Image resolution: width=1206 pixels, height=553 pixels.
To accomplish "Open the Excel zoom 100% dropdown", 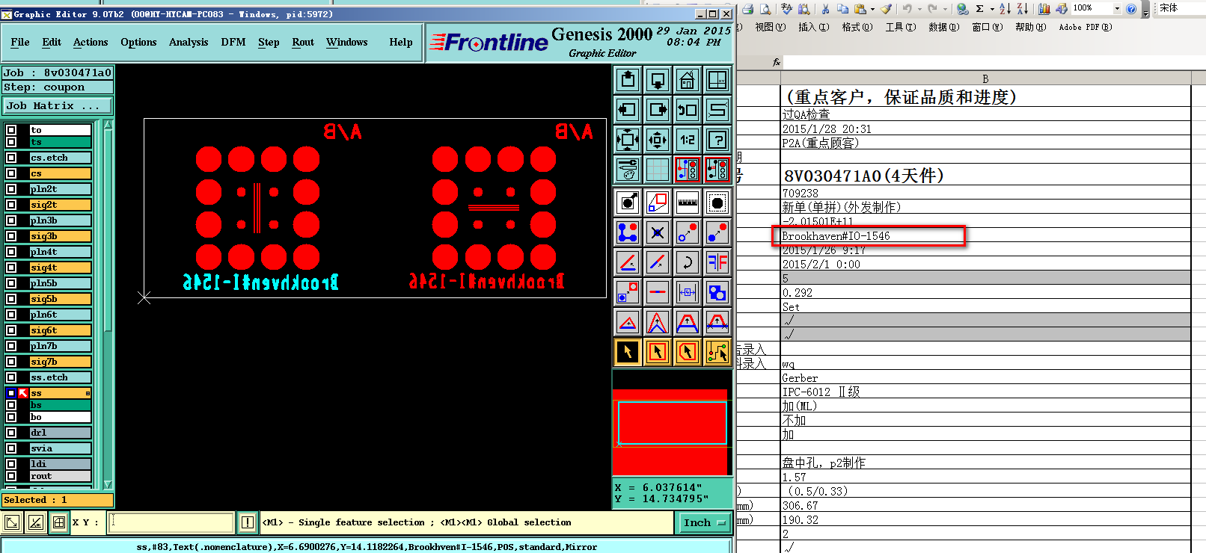I will click(1117, 9).
